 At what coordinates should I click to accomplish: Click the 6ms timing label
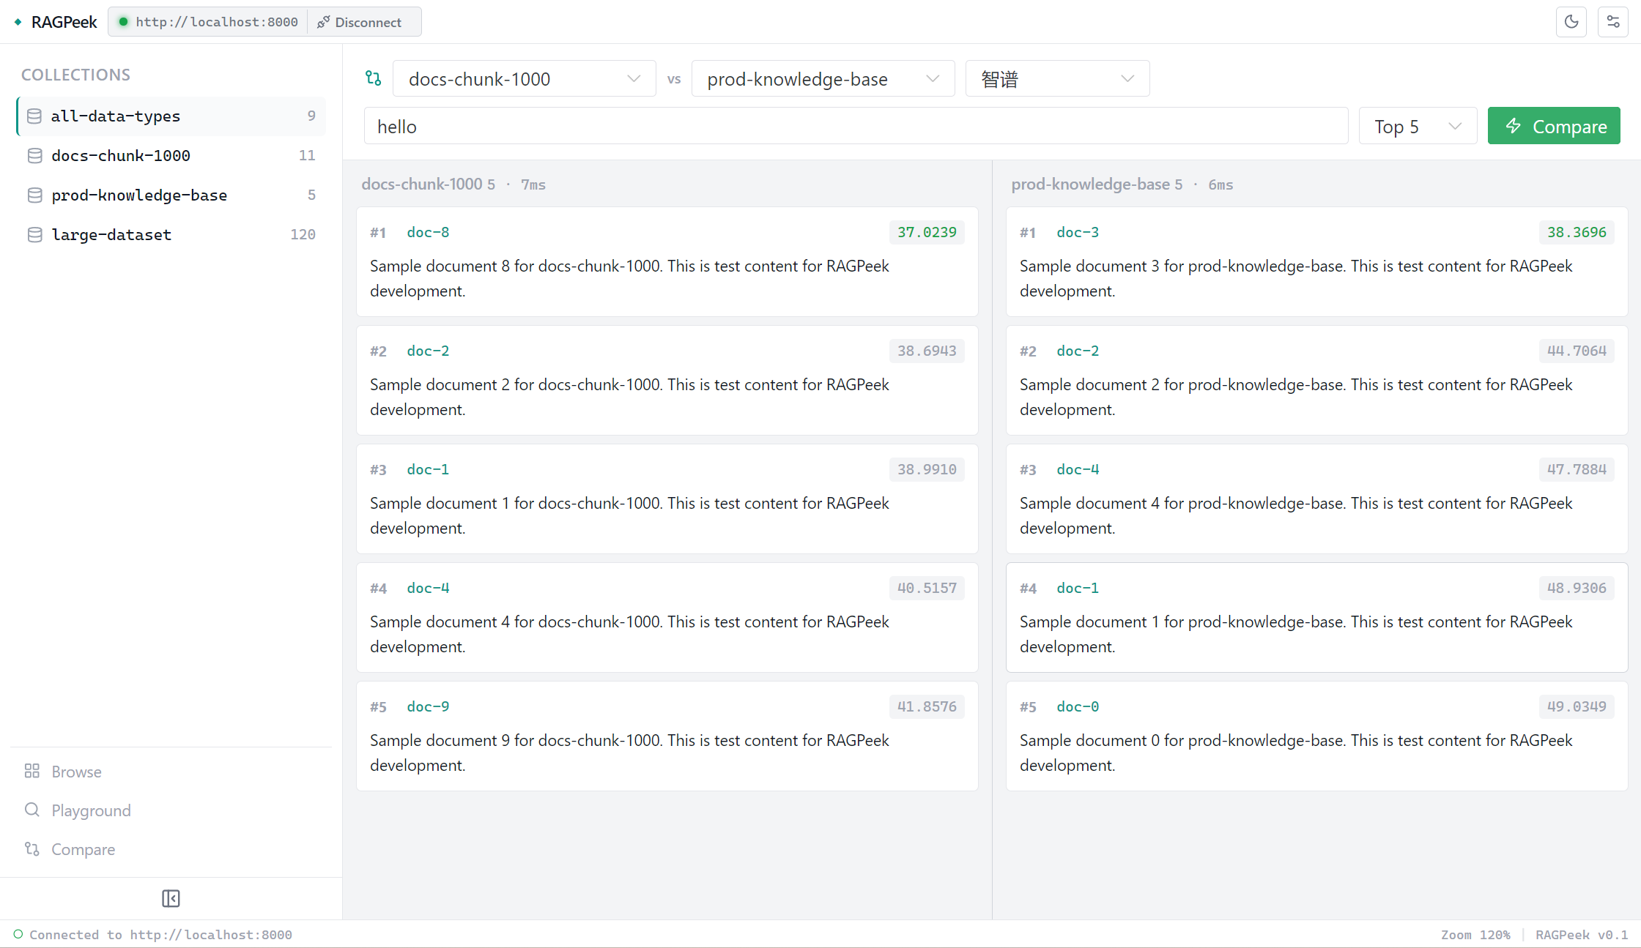1220,184
